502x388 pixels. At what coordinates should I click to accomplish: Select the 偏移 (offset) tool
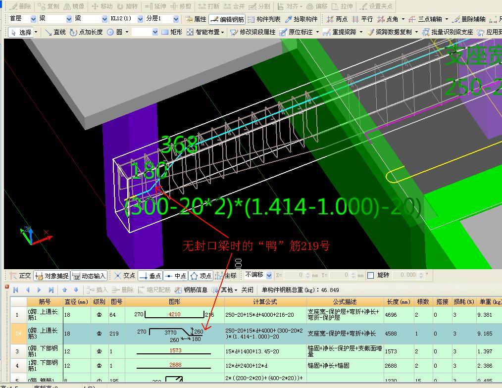pos(317,6)
